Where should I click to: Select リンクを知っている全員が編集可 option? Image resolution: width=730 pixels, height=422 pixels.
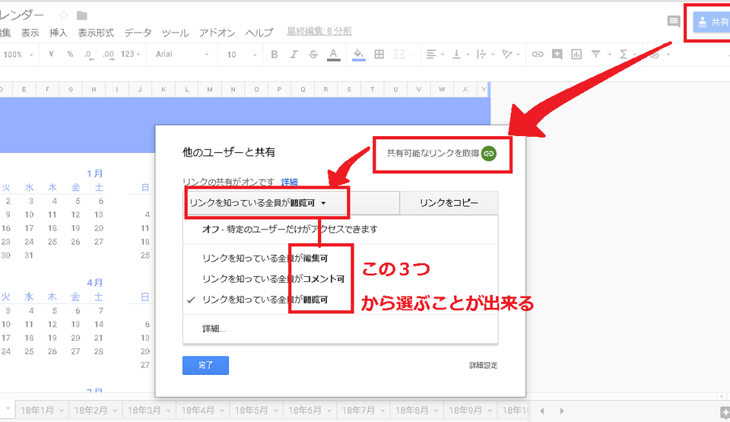point(265,258)
